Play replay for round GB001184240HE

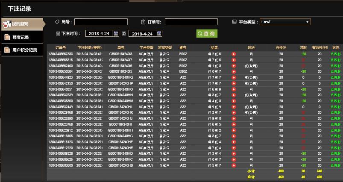pos(234,148)
